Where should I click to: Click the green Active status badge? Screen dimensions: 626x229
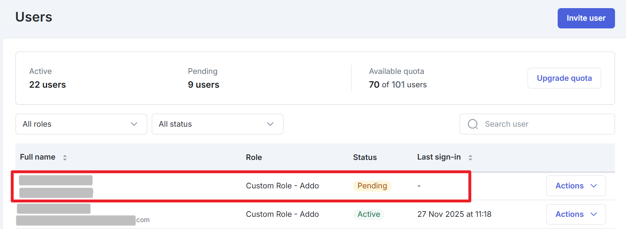click(x=369, y=214)
